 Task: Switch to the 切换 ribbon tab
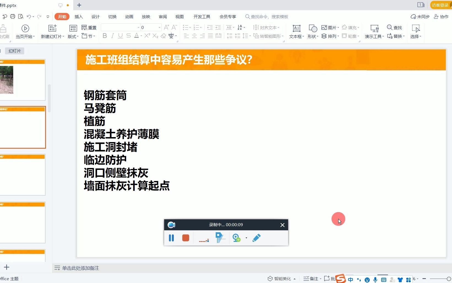[112, 17]
